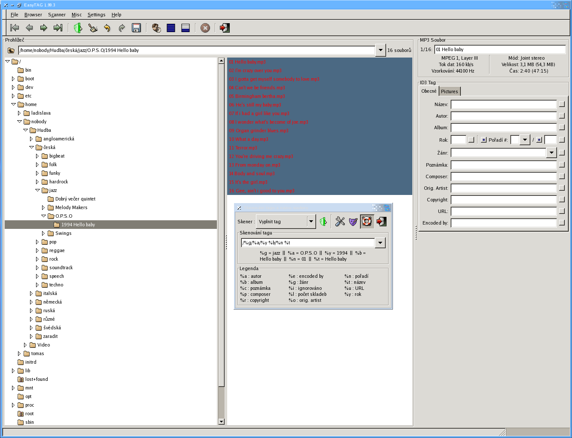Click the tree scrollbar down arrow

click(222, 422)
